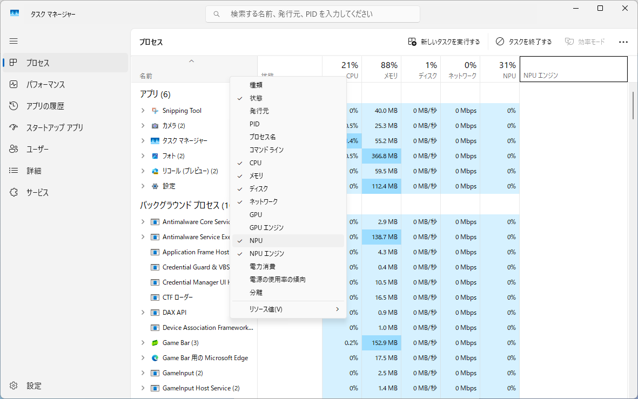Enable the GPU column option
638x399 pixels.
click(x=288, y=215)
